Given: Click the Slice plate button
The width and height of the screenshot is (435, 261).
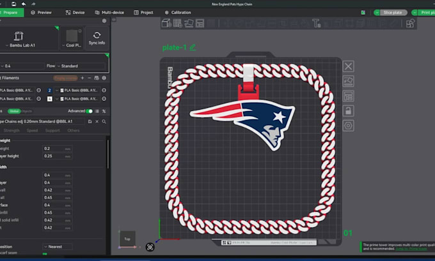Looking at the screenshot, I should click(393, 13).
